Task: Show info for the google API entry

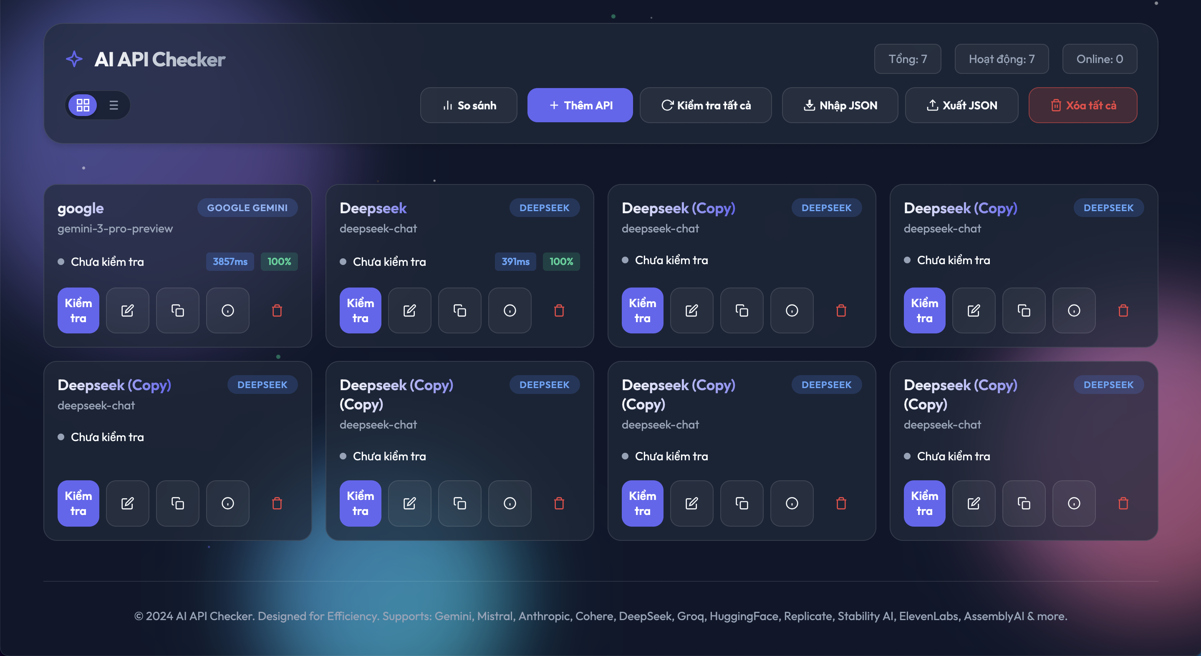Action: click(227, 310)
